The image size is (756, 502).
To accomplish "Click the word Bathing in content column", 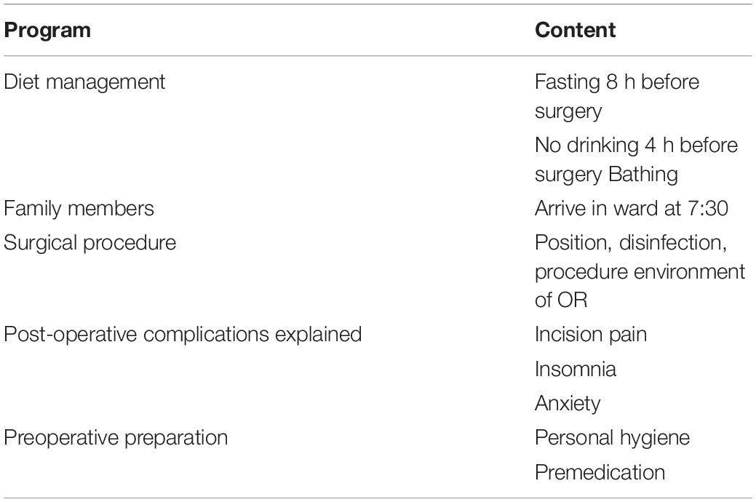I will coord(643,175).
